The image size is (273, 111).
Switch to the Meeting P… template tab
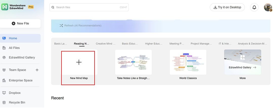coord(177,44)
